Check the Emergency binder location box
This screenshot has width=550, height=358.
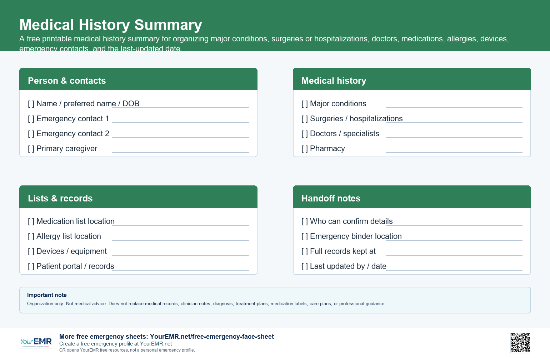tap(305, 236)
